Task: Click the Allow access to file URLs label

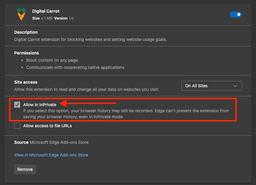Action: click(x=47, y=126)
